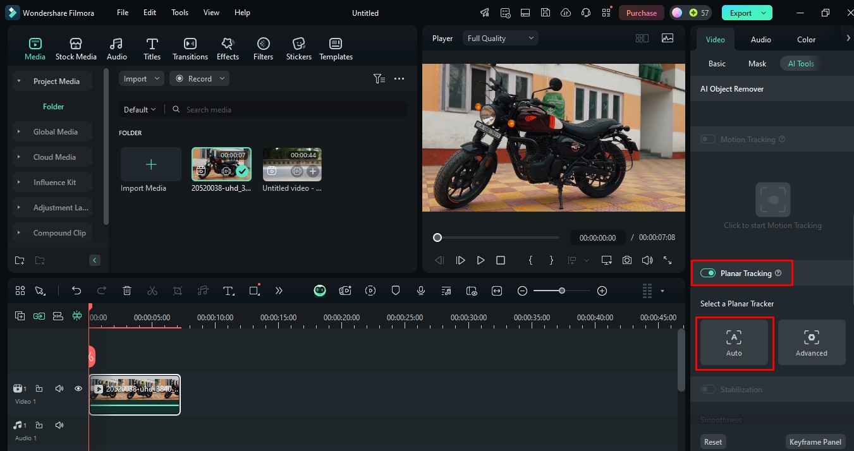The height and width of the screenshot is (451, 854).
Task: Click the Auto planar tracker button
Action: [x=734, y=343]
